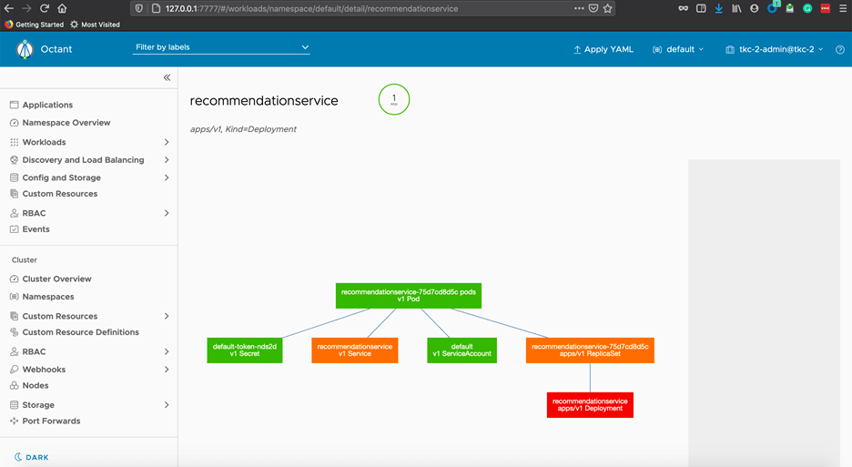Open the tkc-2-admin@tkc-2 context dropdown

pyautogui.click(x=774, y=49)
